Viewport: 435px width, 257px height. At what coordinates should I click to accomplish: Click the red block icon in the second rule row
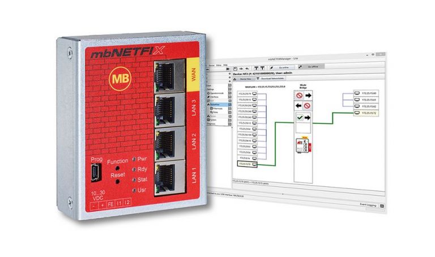click(307, 106)
